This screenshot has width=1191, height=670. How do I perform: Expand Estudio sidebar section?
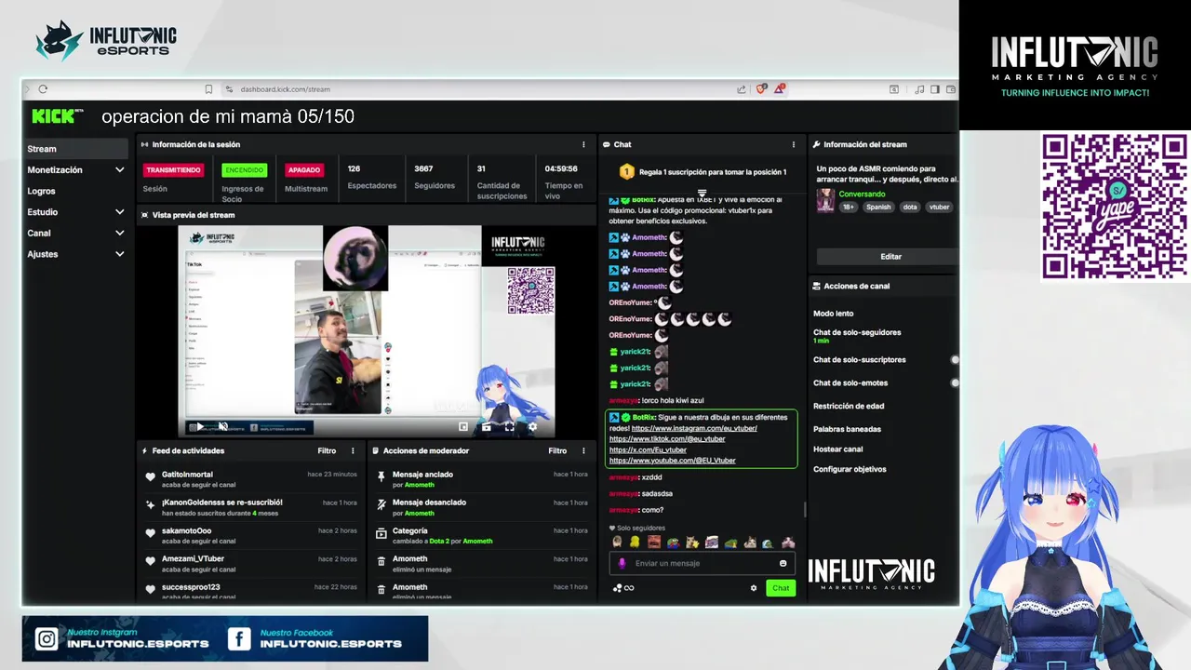[119, 212]
